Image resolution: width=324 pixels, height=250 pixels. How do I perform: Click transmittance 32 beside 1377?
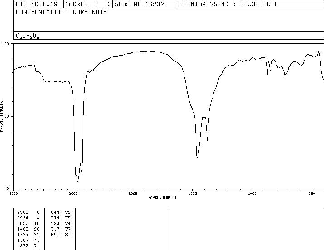[37, 235]
